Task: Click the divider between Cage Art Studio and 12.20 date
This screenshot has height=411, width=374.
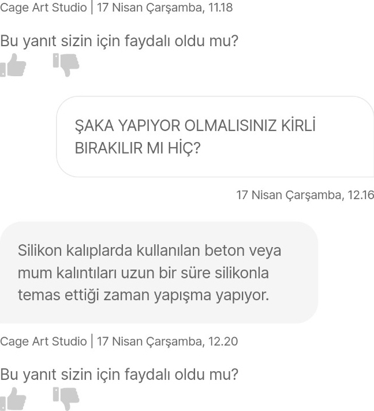Action: click(92, 341)
